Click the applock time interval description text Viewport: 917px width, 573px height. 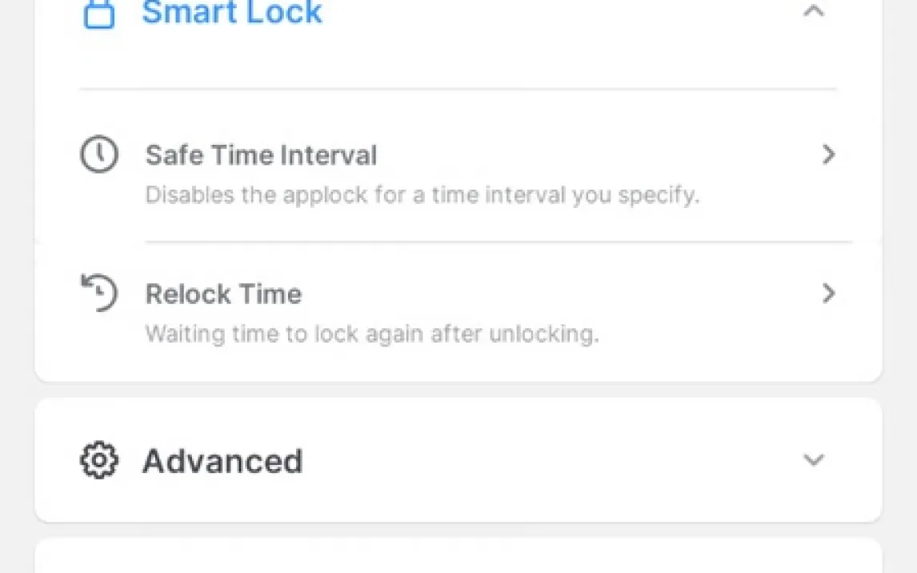[422, 194]
